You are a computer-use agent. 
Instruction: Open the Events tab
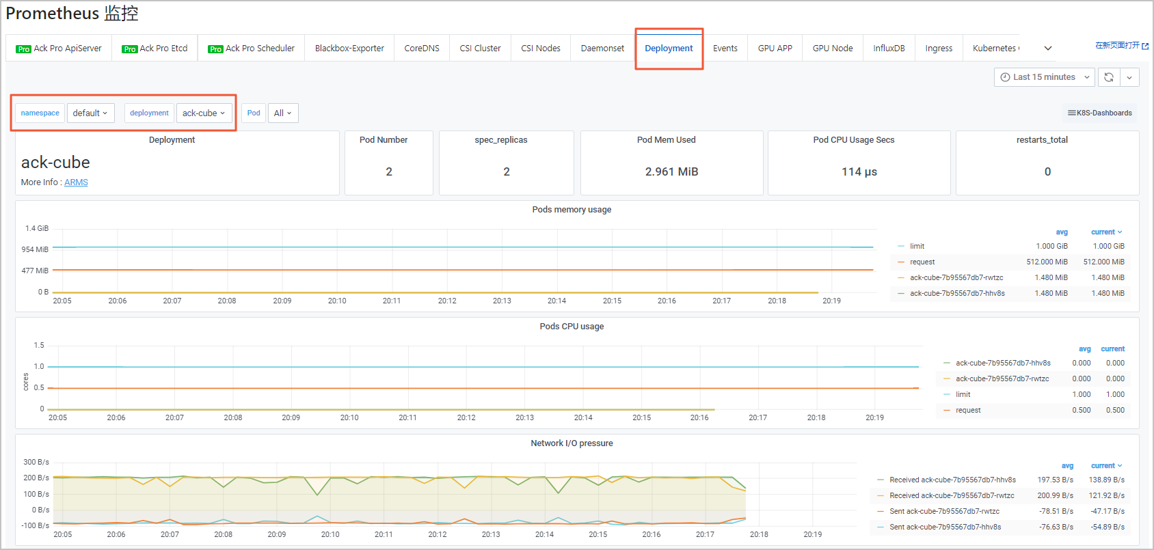pos(725,49)
